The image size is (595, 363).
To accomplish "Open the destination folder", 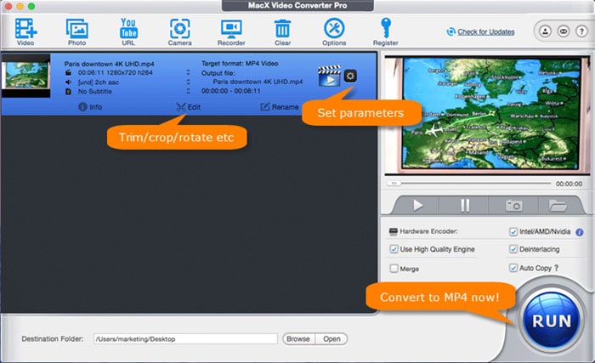I will (x=331, y=338).
